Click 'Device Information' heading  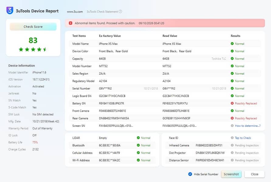pyautogui.click(x=22, y=66)
